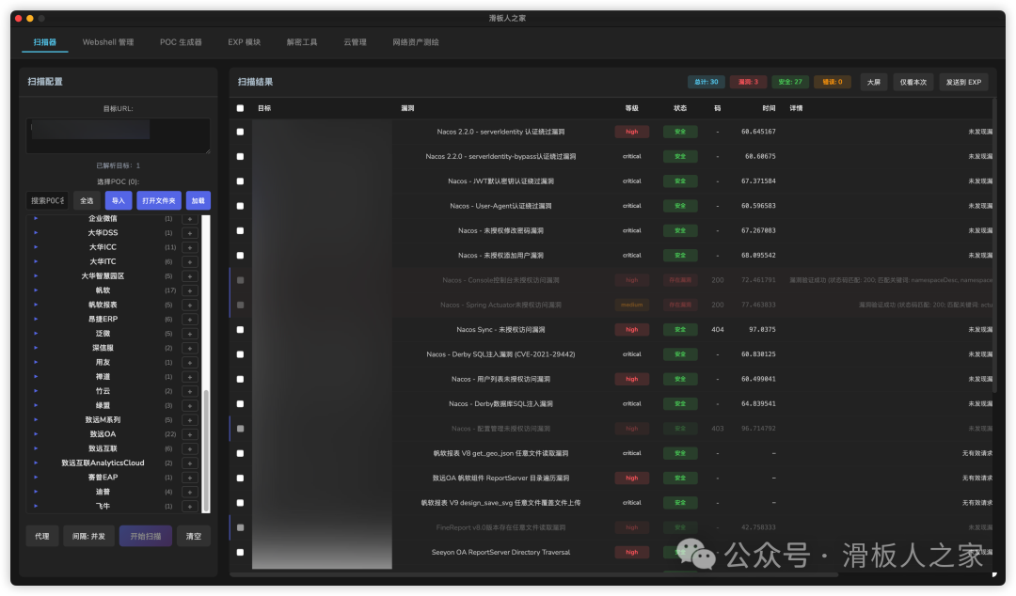
Task: Add 赛普EAP POCs with the plus icon
Action: 190,478
